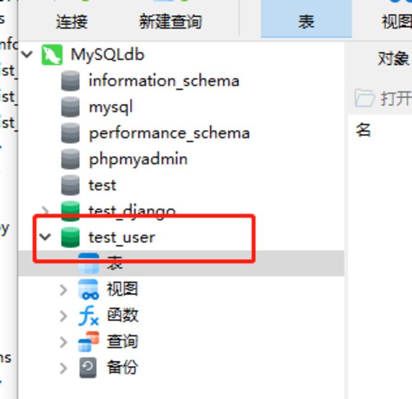Screen dimensions: 412x399
Task: Click the 视图 views icon
Action: 89,289
